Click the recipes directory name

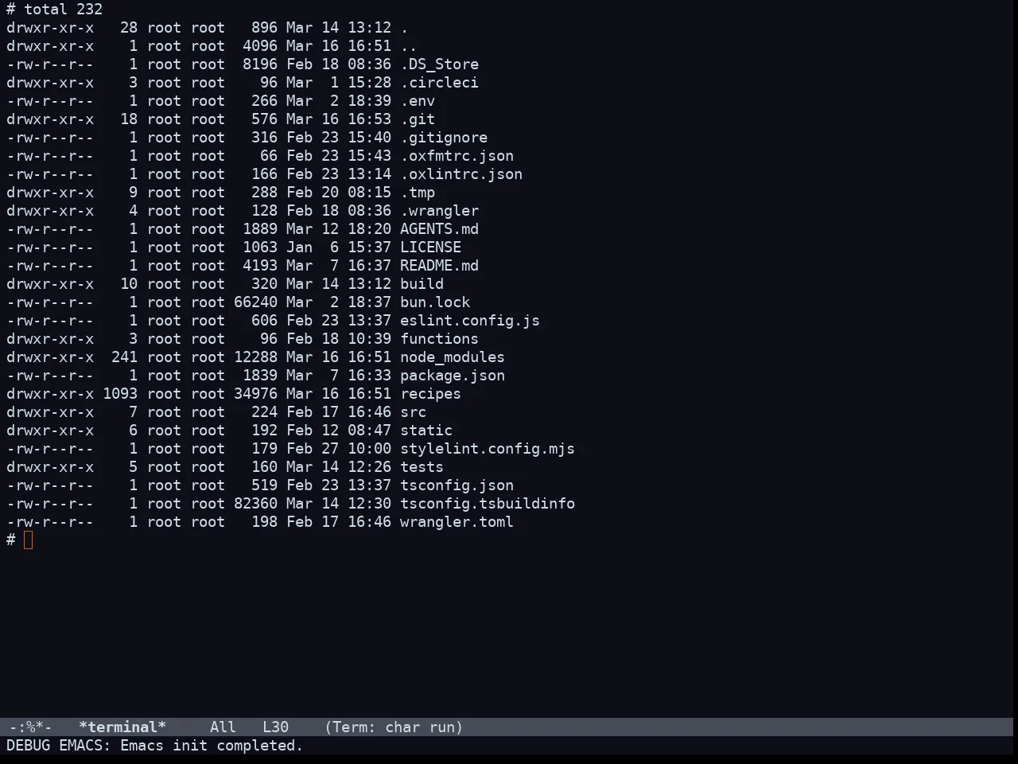point(430,394)
